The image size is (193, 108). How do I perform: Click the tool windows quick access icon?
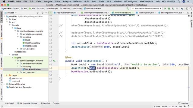coord(2,106)
